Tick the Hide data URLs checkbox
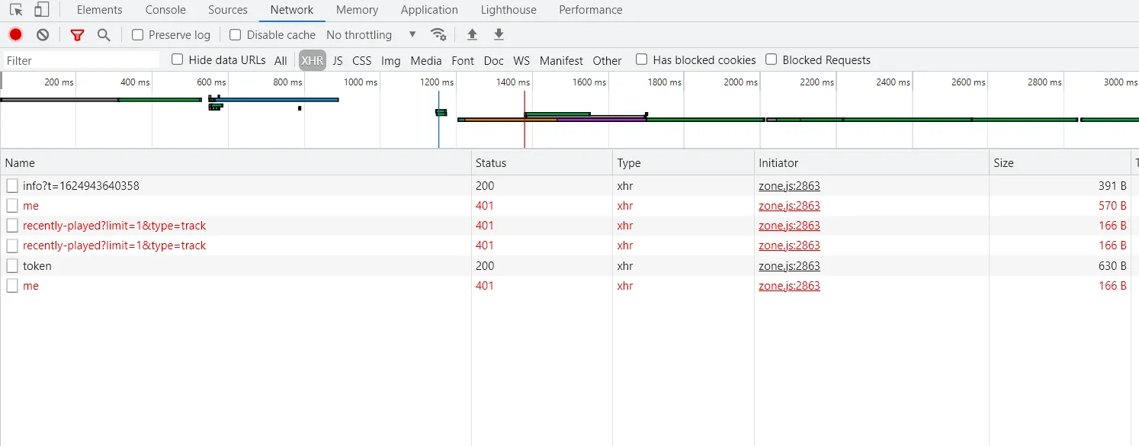 [178, 59]
